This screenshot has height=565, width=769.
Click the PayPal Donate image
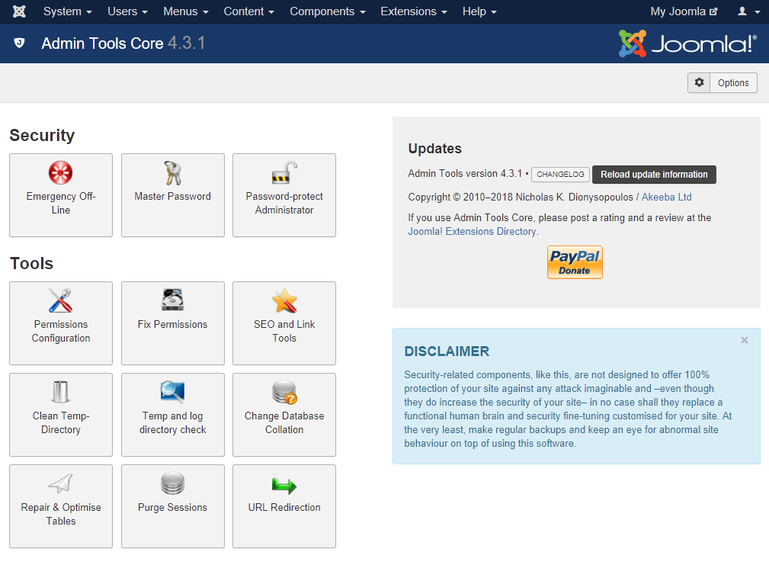(575, 262)
